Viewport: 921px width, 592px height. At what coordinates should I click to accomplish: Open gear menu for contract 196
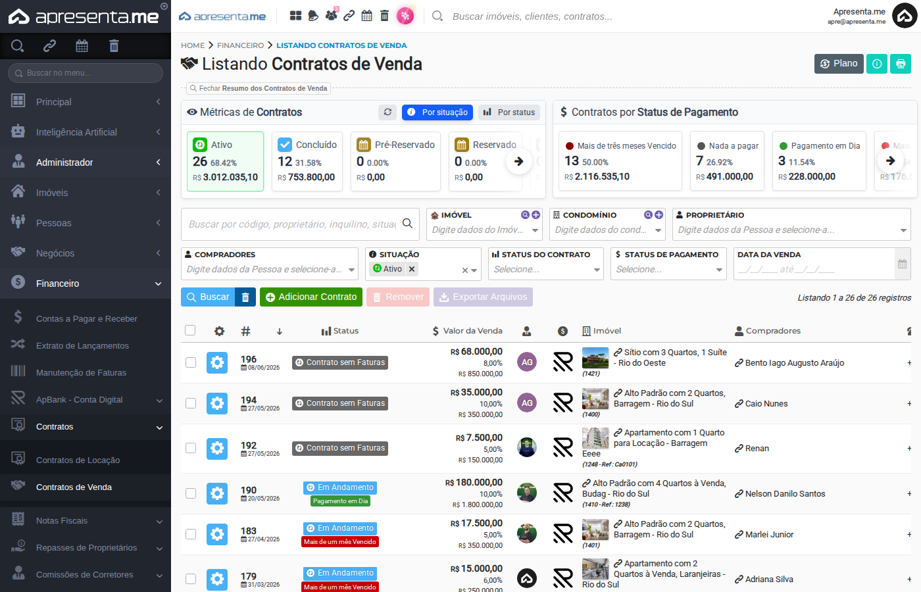click(x=217, y=362)
